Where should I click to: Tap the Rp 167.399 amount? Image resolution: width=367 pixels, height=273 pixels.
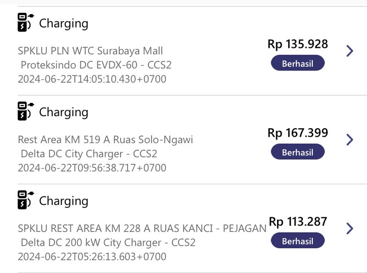pyautogui.click(x=298, y=133)
